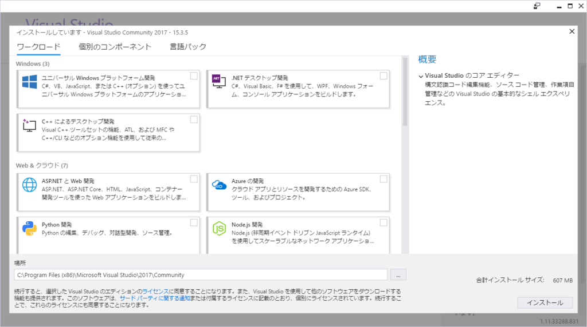Click the C++ desktop development icon

29,125
